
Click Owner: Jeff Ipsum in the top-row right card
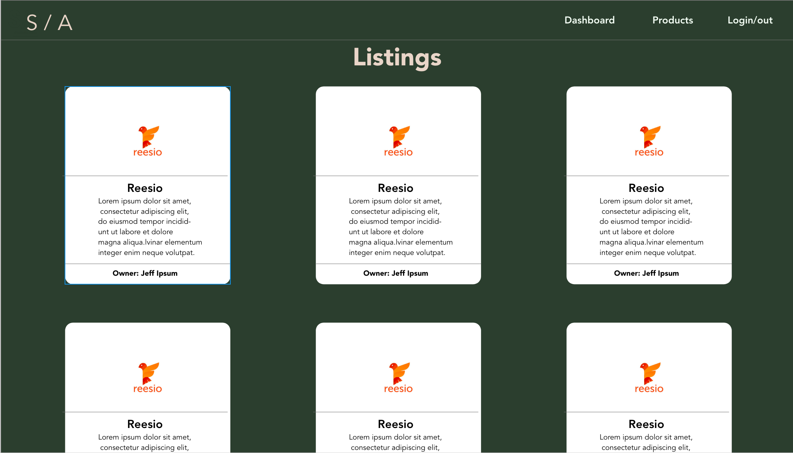coord(646,273)
